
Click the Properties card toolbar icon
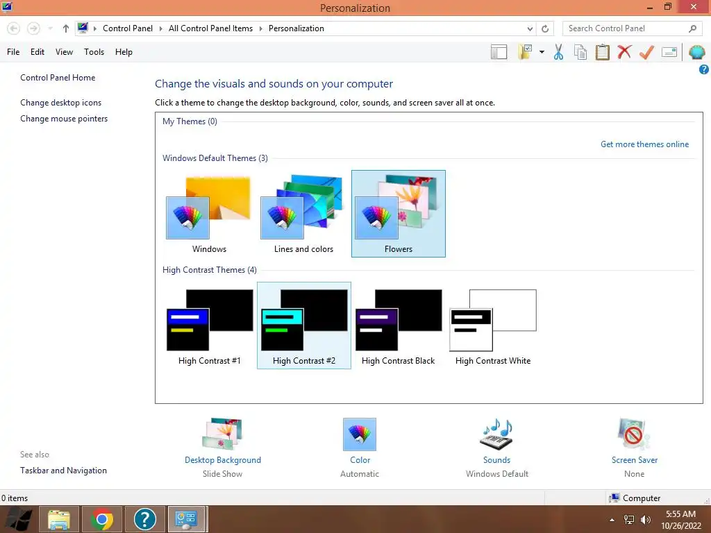pyautogui.click(x=669, y=52)
